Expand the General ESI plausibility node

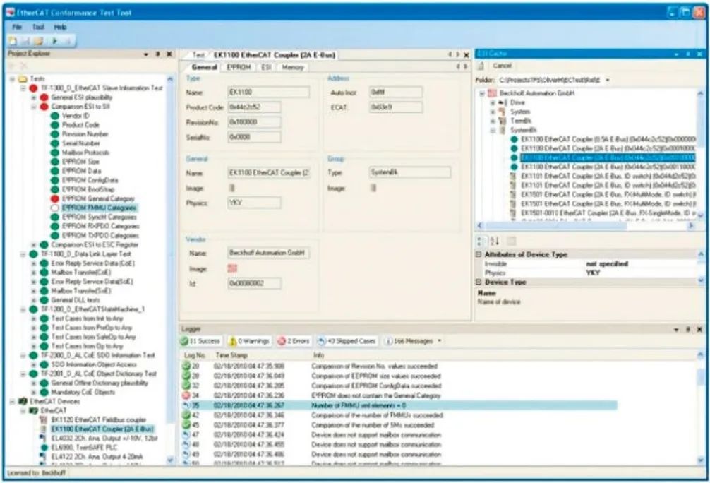tap(33, 97)
